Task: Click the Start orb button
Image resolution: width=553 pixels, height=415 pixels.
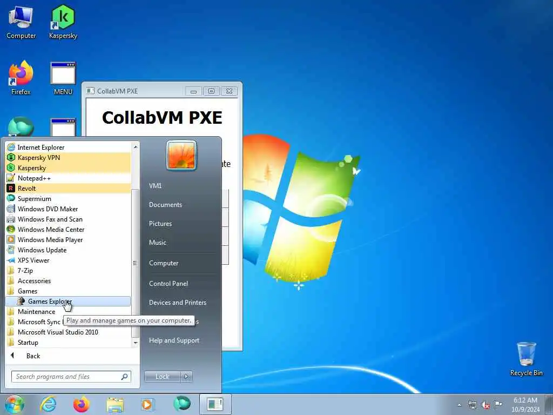Action: coord(15,404)
